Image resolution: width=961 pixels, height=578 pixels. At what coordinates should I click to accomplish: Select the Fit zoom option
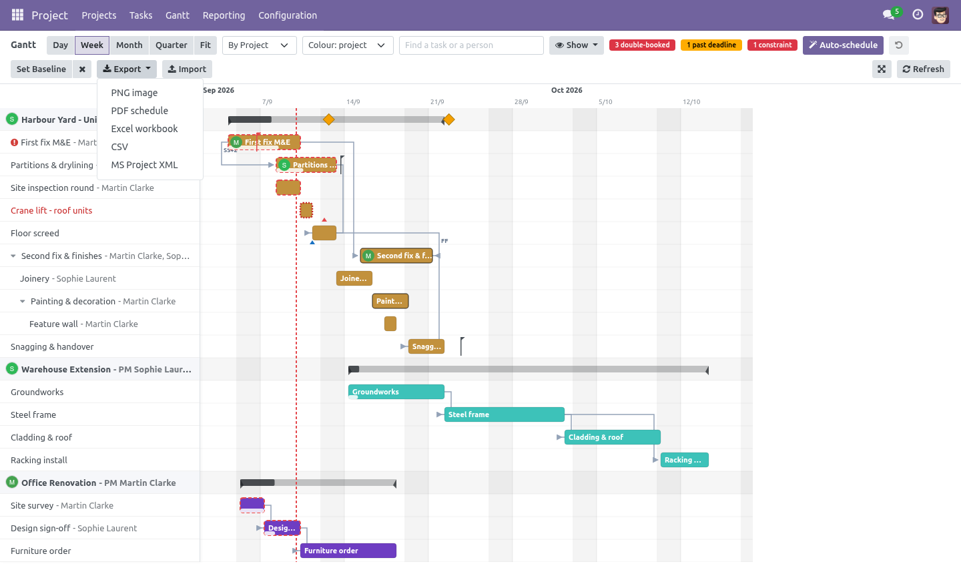[206, 45]
